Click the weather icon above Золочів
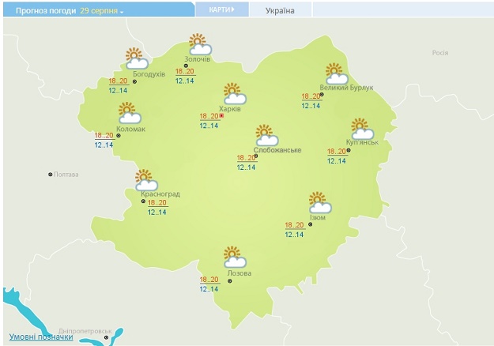 point(199,45)
